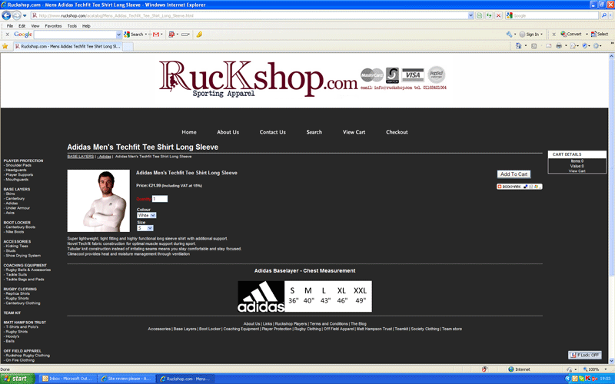Toggle the F Lock OFF indicator
Screen dimensions: 615x384
584,355
